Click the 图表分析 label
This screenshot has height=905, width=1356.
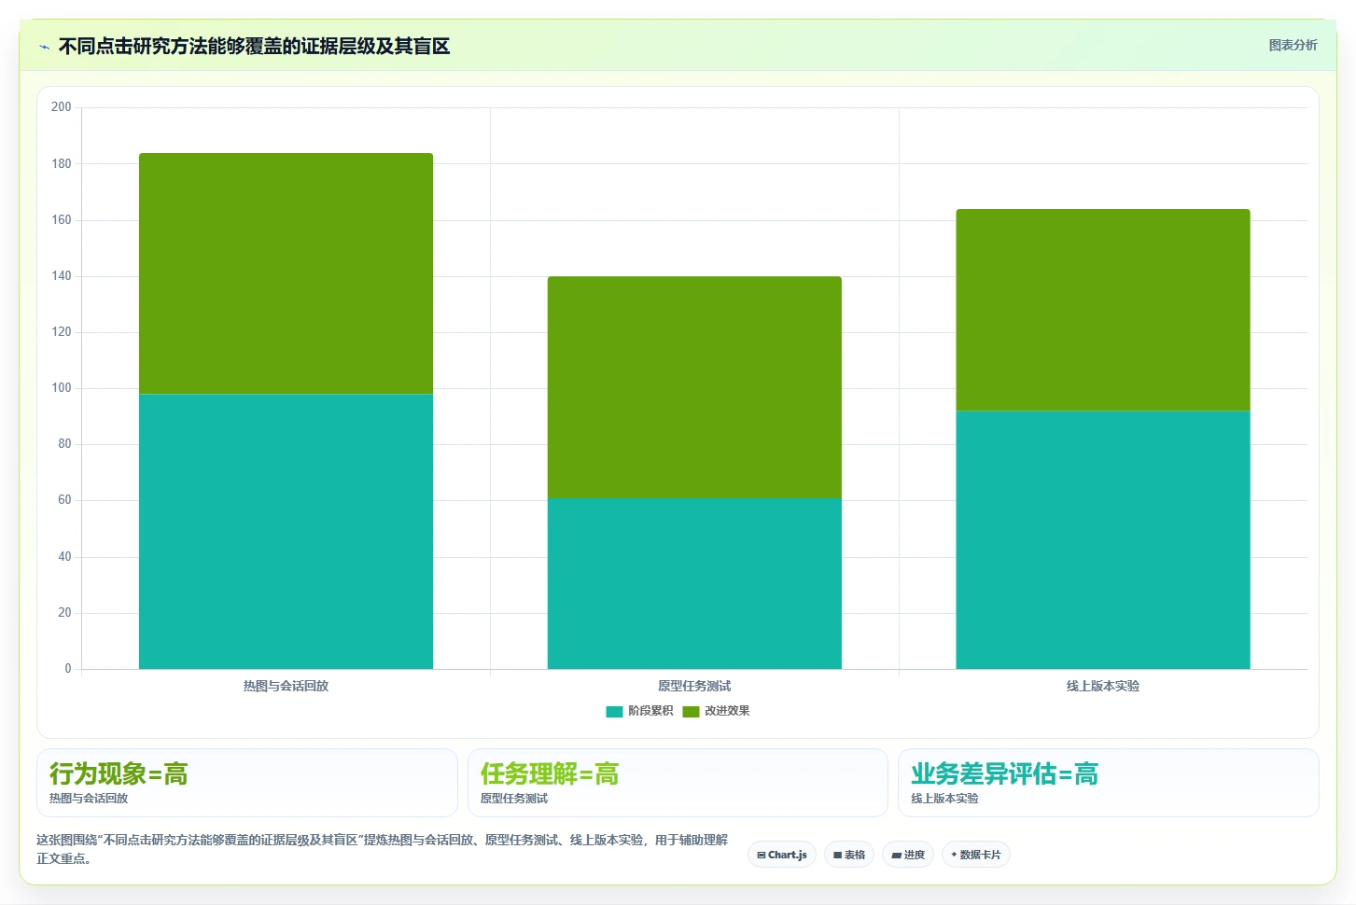[1293, 45]
